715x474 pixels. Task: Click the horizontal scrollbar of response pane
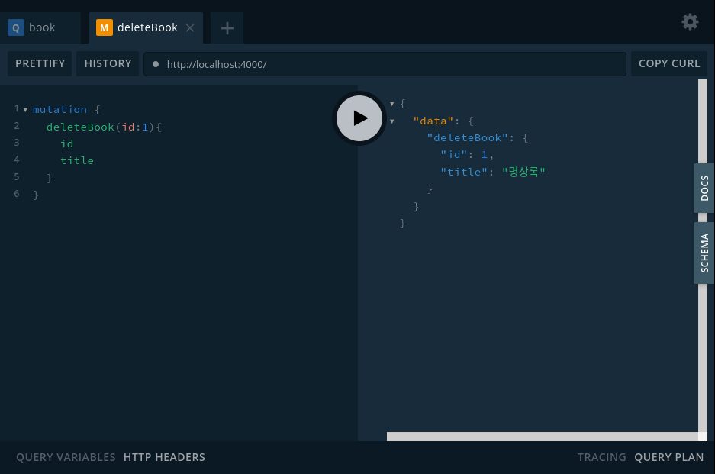pos(543,437)
